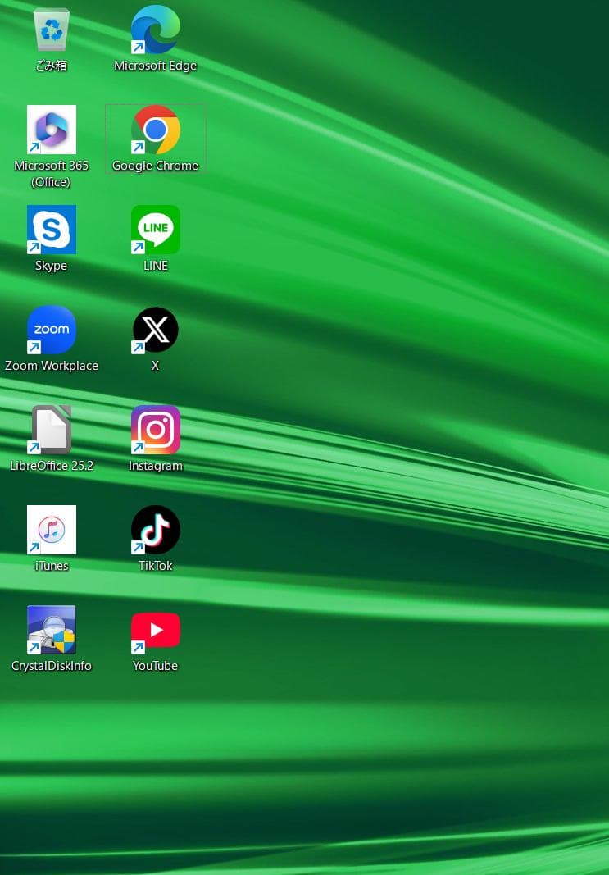Select the TikTok shortcut icon
Image resolution: width=609 pixels, height=875 pixels.
coord(155,530)
